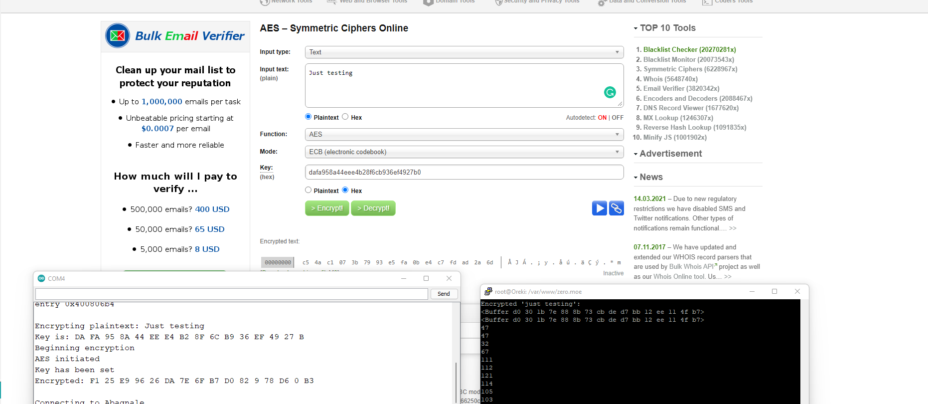Image resolution: width=928 pixels, height=404 pixels.
Task: Open the Security and Privacy Tools menu
Action: [x=541, y=1]
